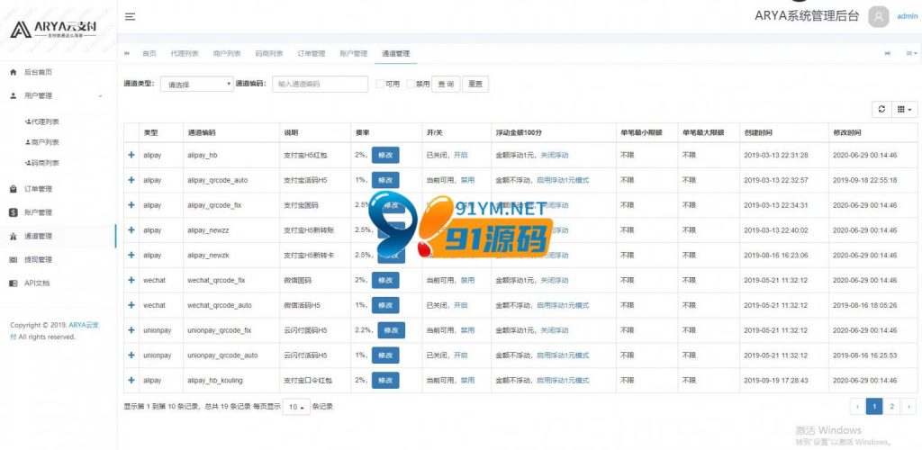Go to pagination page 2
Image resolution: width=922 pixels, height=450 pixels.
891,407
